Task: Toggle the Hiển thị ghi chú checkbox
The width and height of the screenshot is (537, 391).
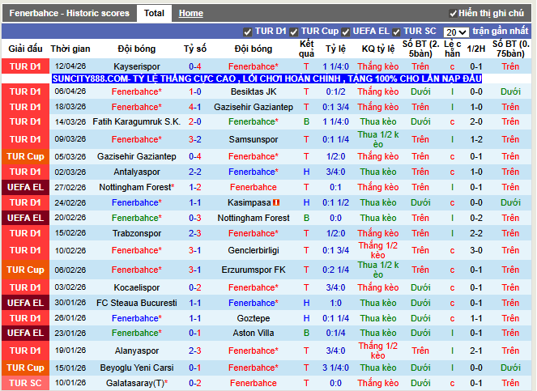Action: (x=453, y=14)
